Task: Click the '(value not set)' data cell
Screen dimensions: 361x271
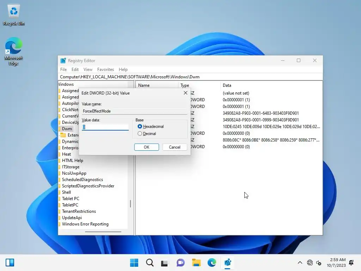Action: [236, 93]
